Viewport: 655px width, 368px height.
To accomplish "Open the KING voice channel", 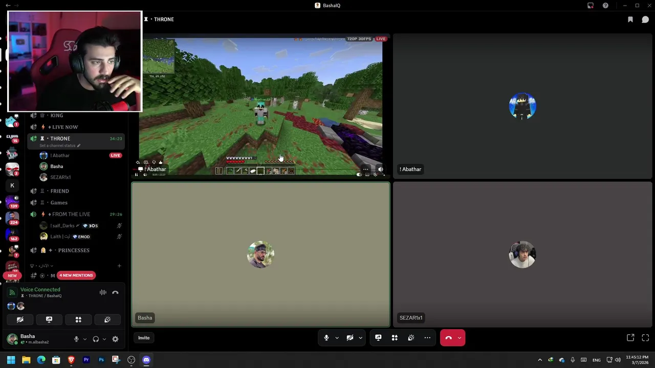I will point(76,116).
